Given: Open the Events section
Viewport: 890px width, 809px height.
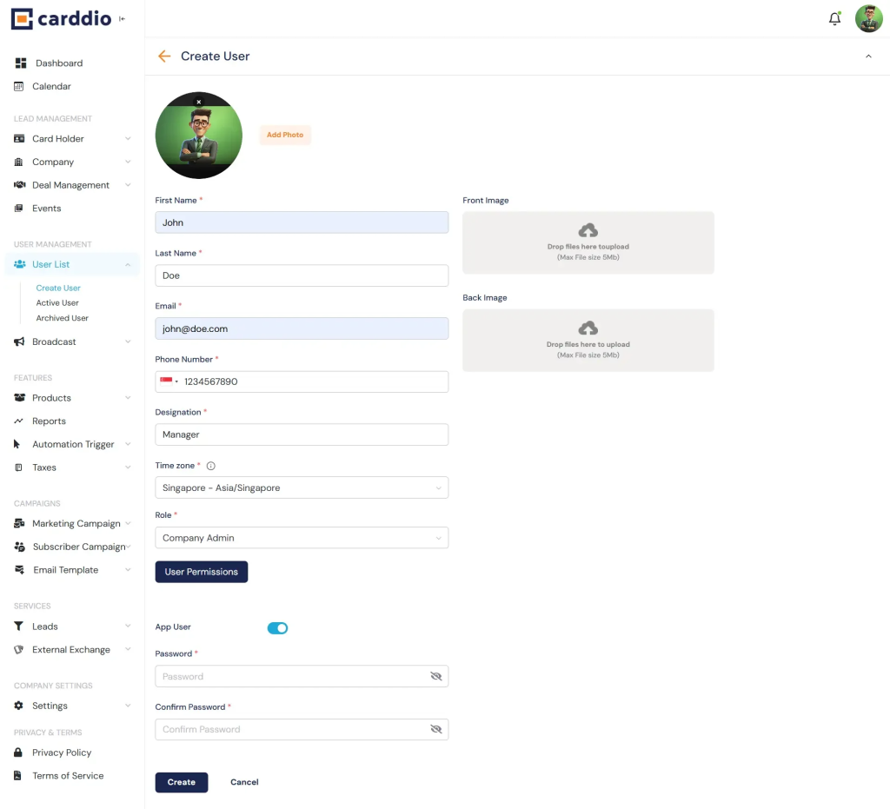Looking at the screenshot, I should (x=45, y=208).
